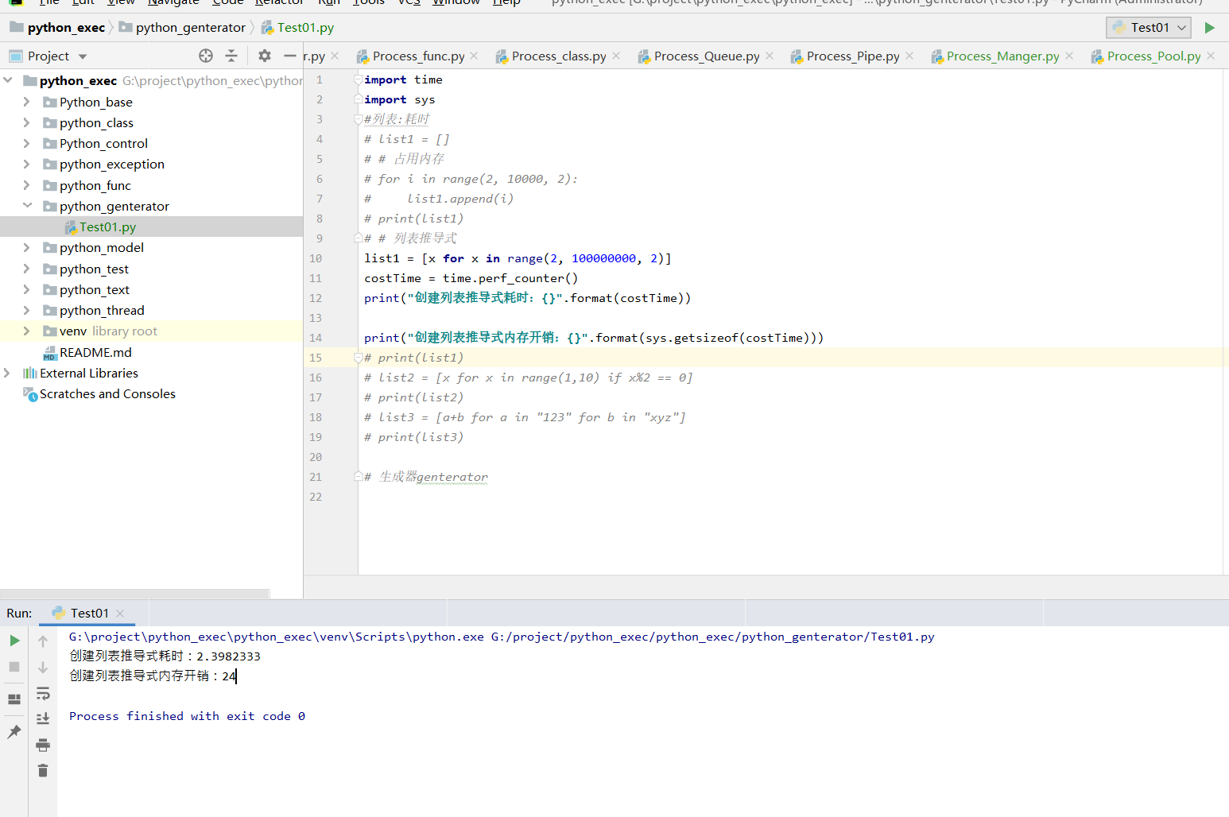Switch to the Process_Pipe.py tab
The image size is (1229, 817).
(853, 56)
